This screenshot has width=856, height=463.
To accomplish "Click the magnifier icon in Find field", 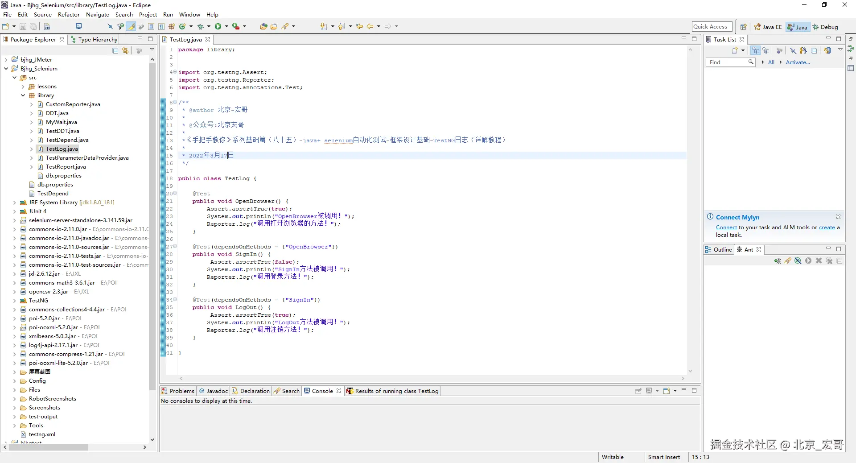I will pos(751,62).
